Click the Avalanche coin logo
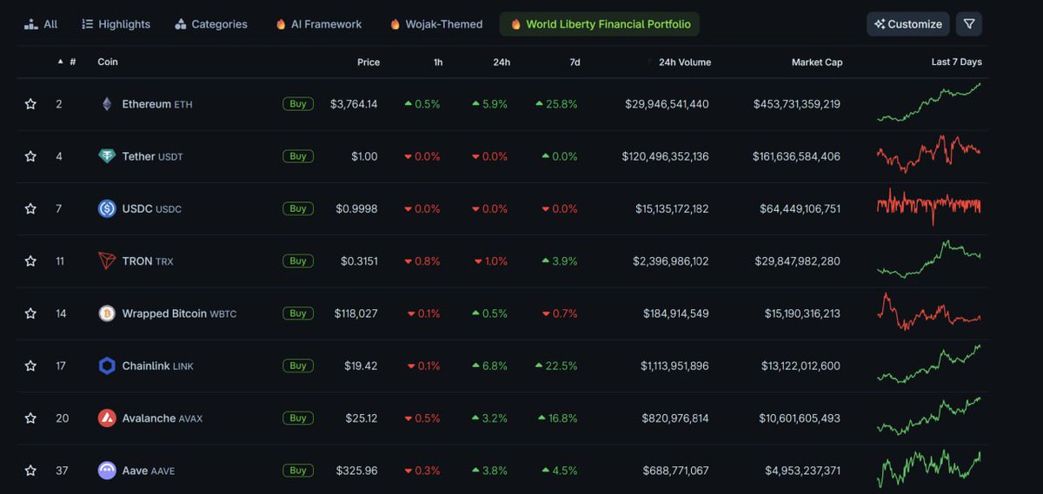 pyautogui.click(x=107, y=418)
